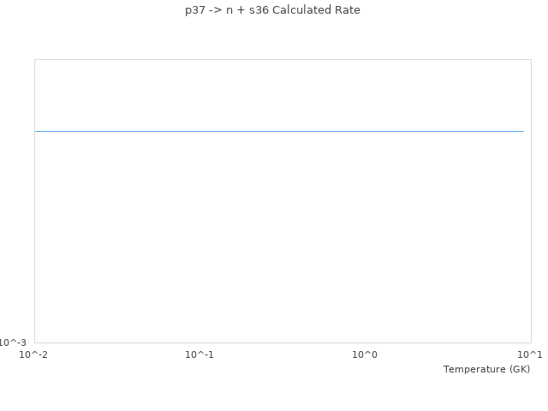Click empty plot area above the rate line
Image resolution: width=548 pixels, height=411 pixels.
pyautogui.click(x=279, y=94)
